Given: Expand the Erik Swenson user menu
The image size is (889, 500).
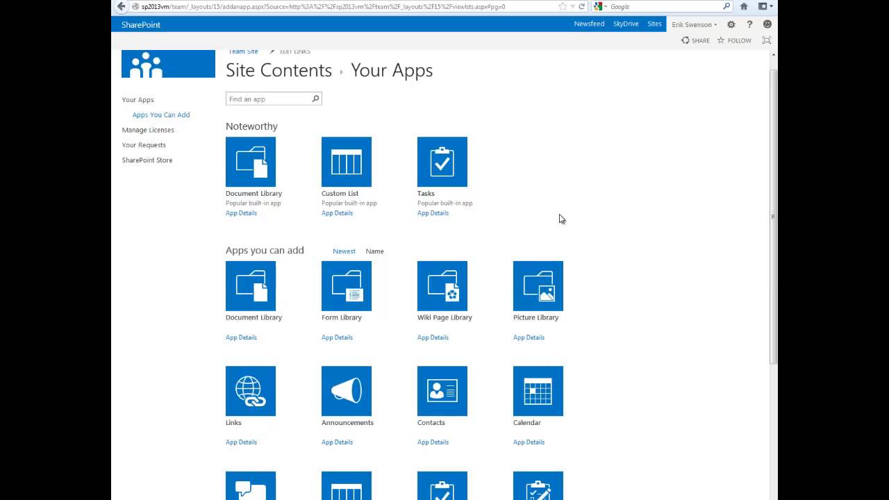Looking at the screenshot, I should [694, 24].
